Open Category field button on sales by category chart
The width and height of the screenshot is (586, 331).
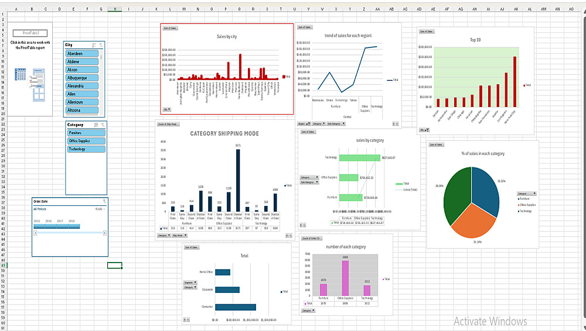pyautogui.click(x=310, y=178)
